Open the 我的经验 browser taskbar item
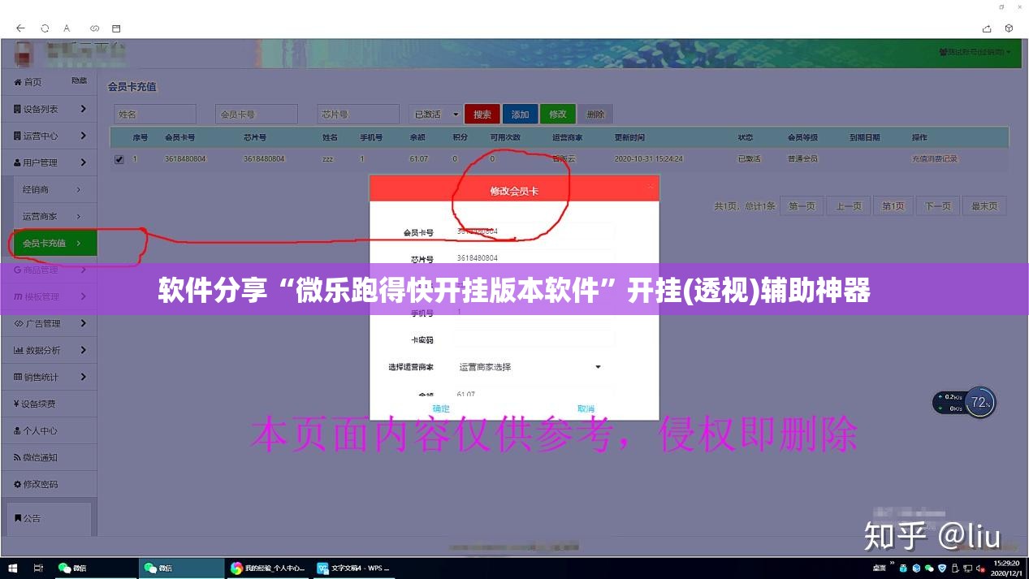Viewport: 1029px width, 579px height. coord(268,568)
